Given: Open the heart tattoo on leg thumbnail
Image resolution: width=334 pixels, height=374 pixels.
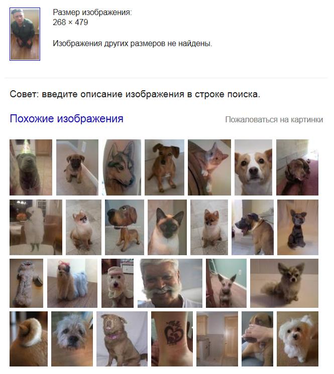Looking at the screenshot, I should pos(172,339).
